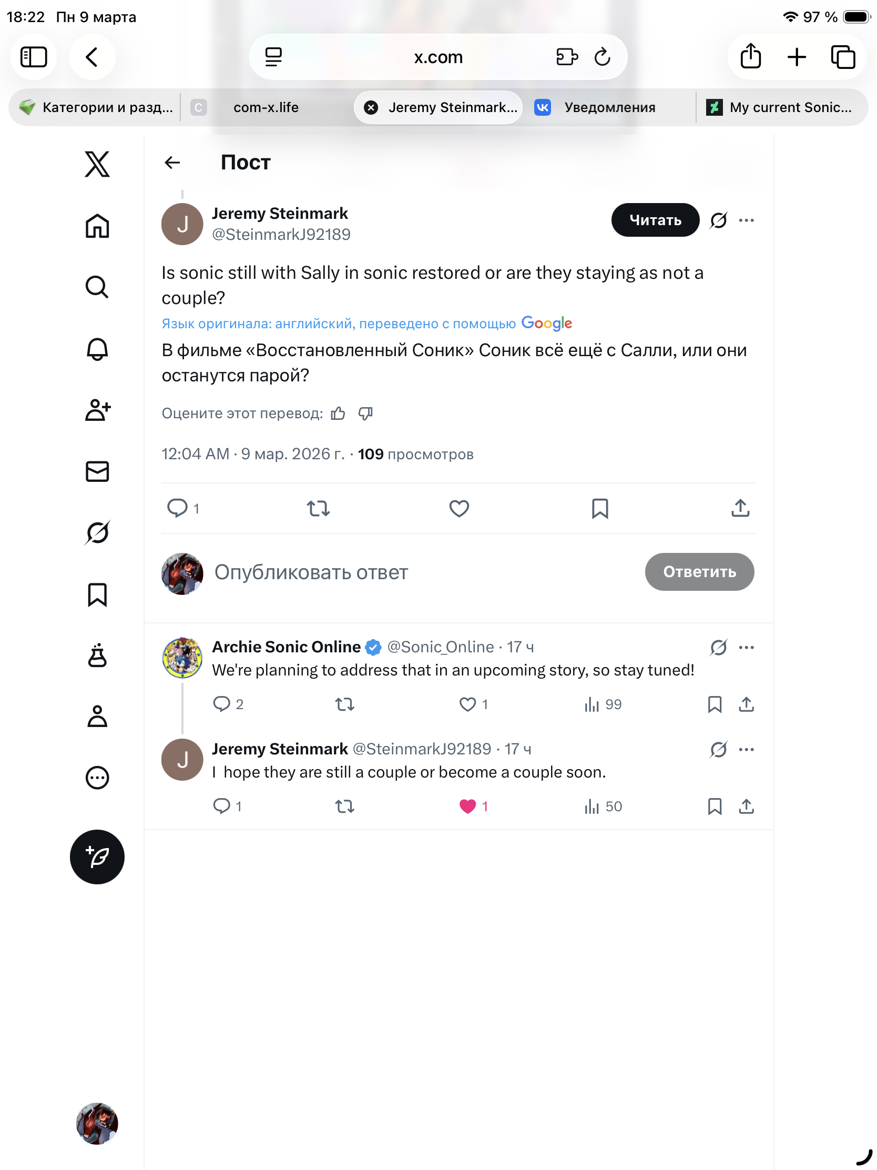Go to Home feed icon
The image size is (877, 1170).
point(97,226)
